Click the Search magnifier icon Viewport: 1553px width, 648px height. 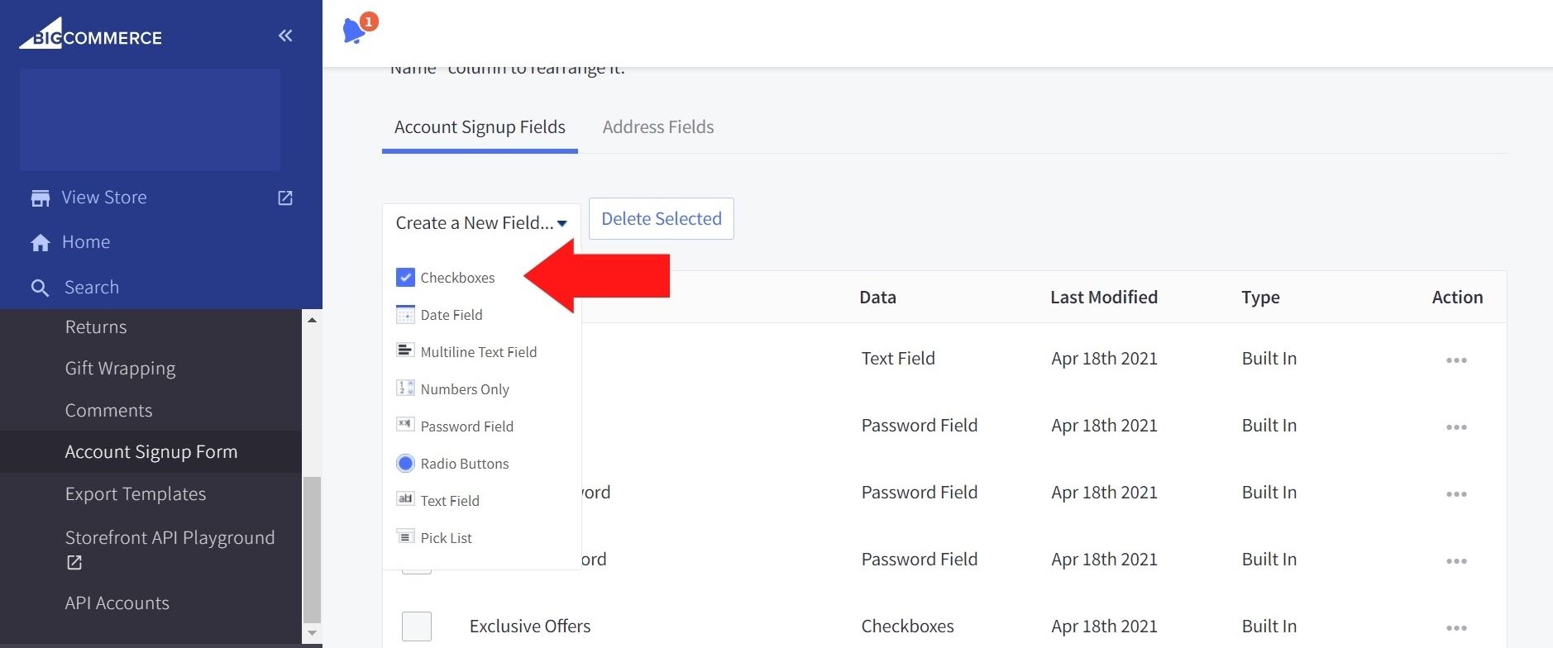click(40, 288)
